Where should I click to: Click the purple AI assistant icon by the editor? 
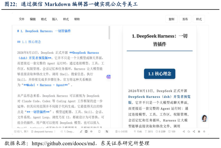[108, 77]
